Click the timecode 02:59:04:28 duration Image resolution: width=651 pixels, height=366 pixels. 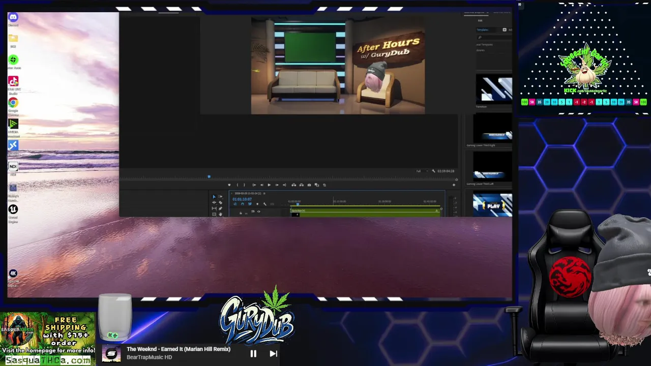click(446, 171)
